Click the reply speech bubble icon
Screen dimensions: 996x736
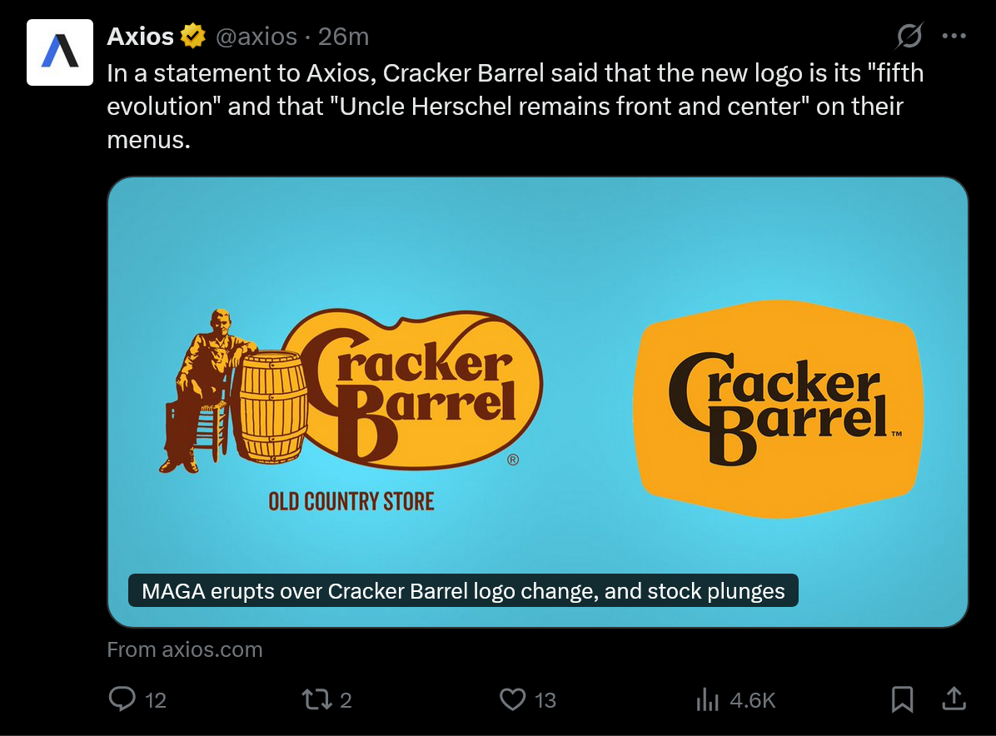coord(122,699)
